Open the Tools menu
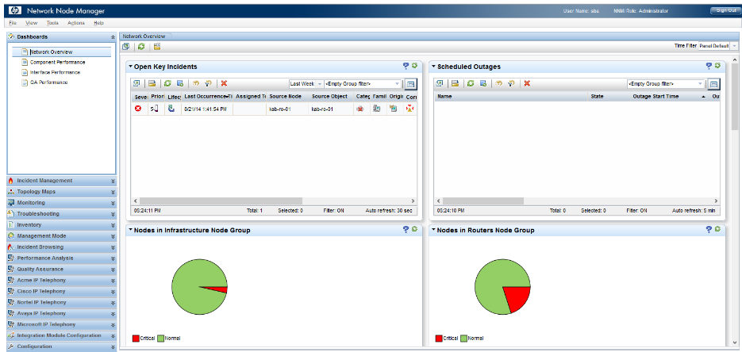Screen dimensions: 742x352 (x=52, y=23)
